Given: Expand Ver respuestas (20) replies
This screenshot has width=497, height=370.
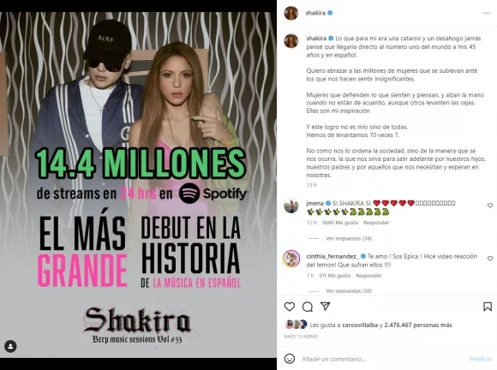Looking at the screenshot, I should click(349, 290).
